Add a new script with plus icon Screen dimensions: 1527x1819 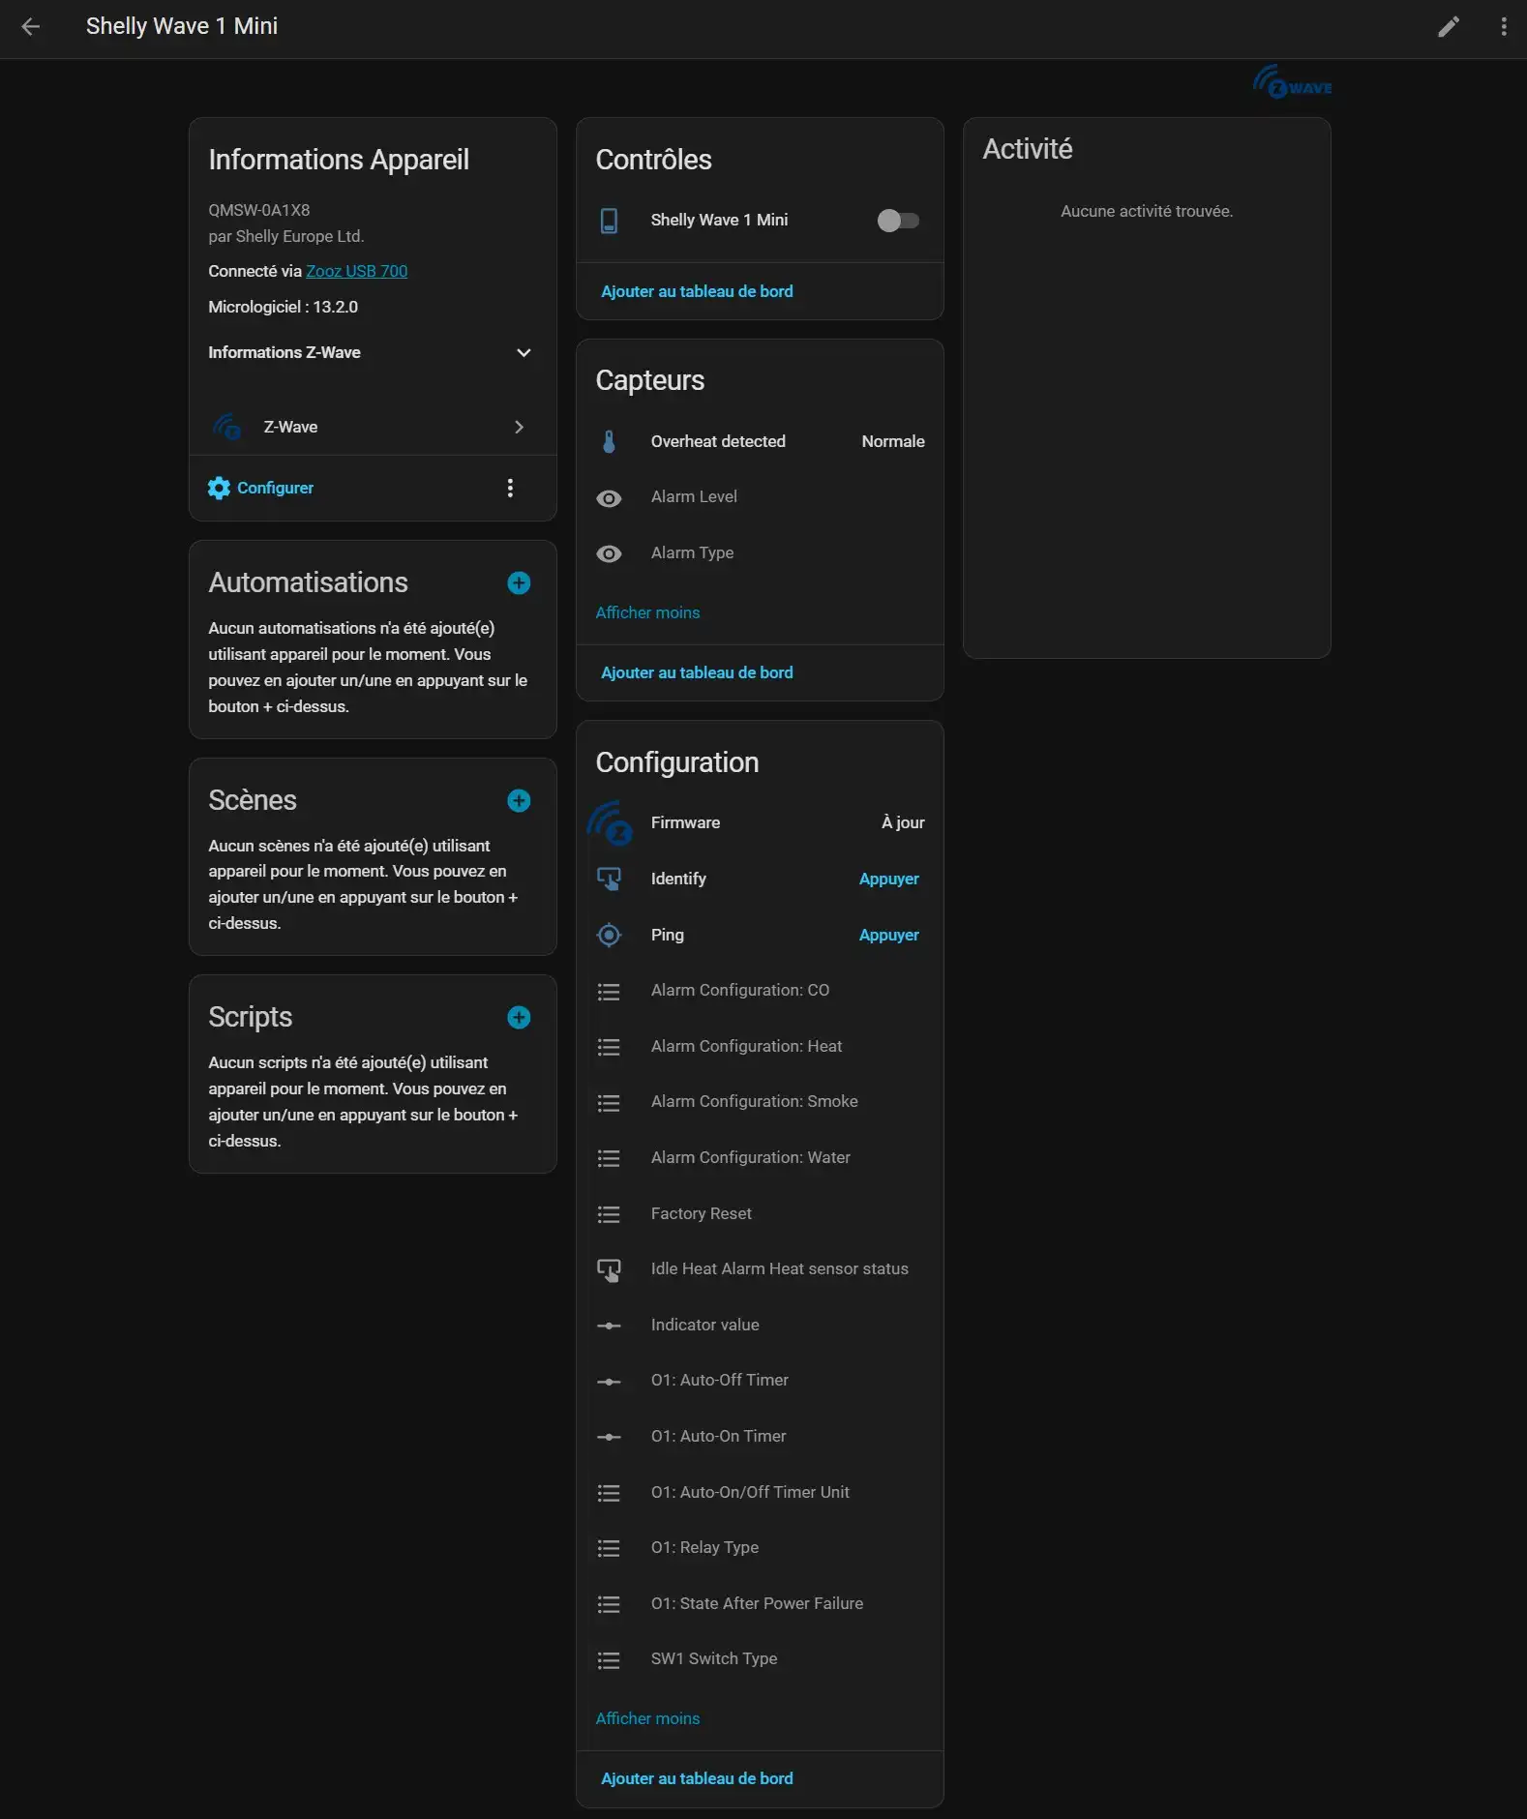tap(519, 1017)
